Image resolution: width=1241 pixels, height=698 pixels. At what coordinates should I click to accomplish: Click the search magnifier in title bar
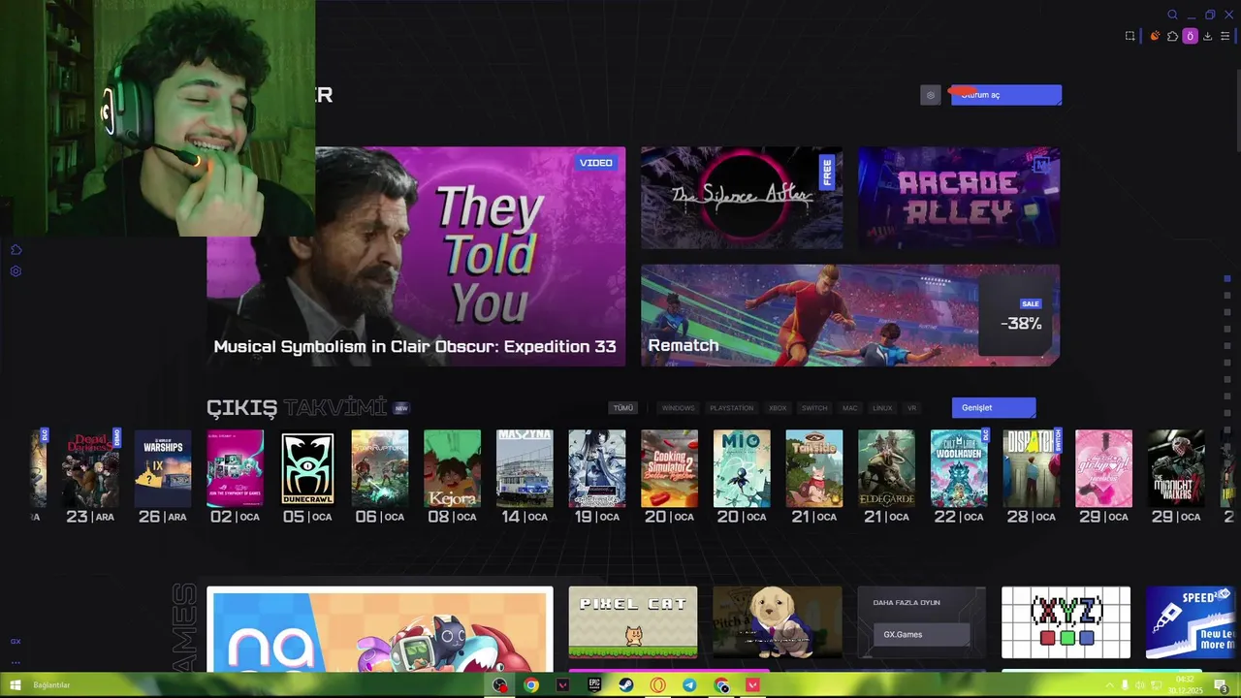tap(1172, 15)
